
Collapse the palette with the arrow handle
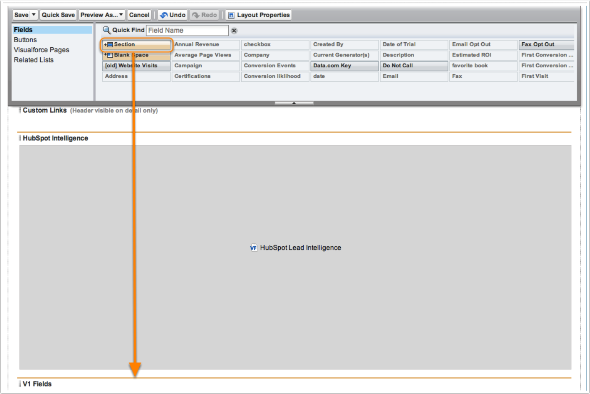click(294, 103)
